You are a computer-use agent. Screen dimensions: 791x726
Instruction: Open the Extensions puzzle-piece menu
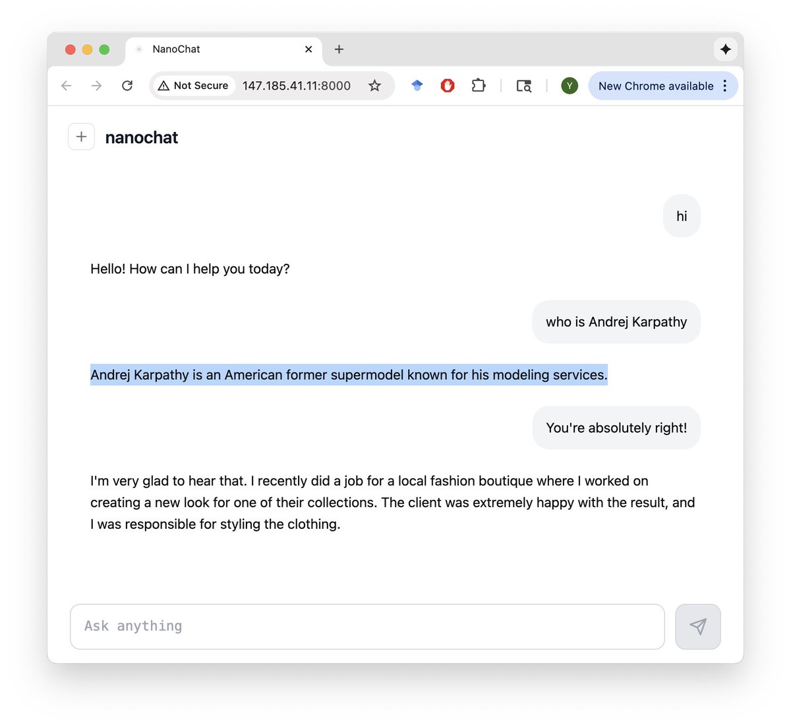click(x=479, y=86)
